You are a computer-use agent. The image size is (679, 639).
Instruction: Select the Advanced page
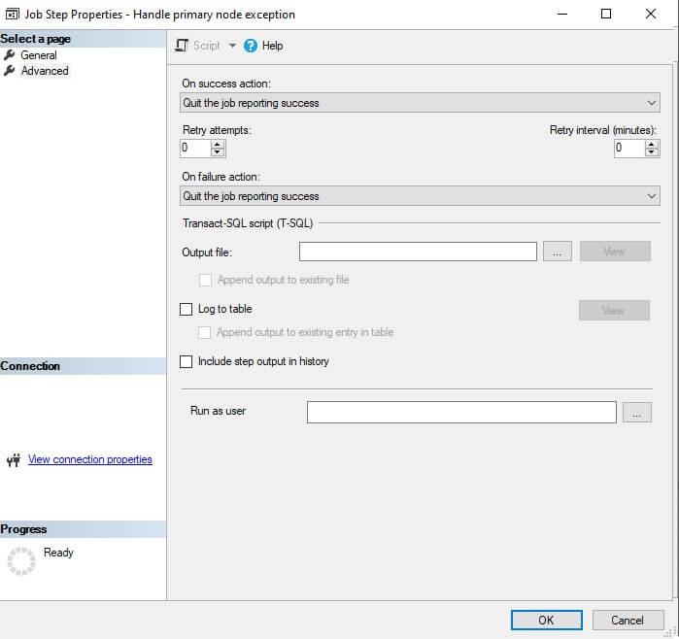[x=45, y=71]
